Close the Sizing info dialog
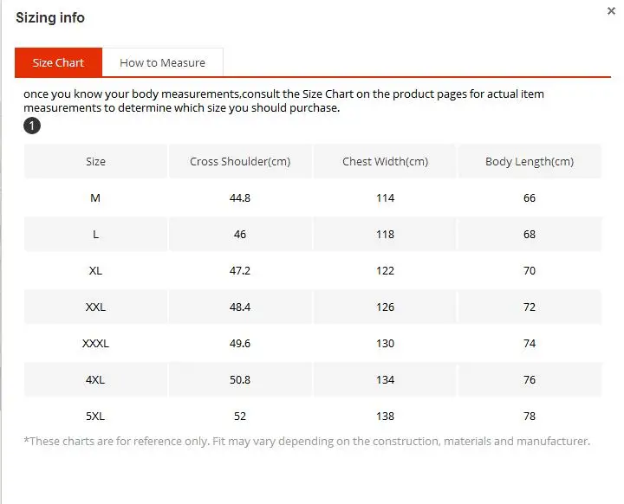The height and width of the screenshot is (504, 624). point(611,10)
